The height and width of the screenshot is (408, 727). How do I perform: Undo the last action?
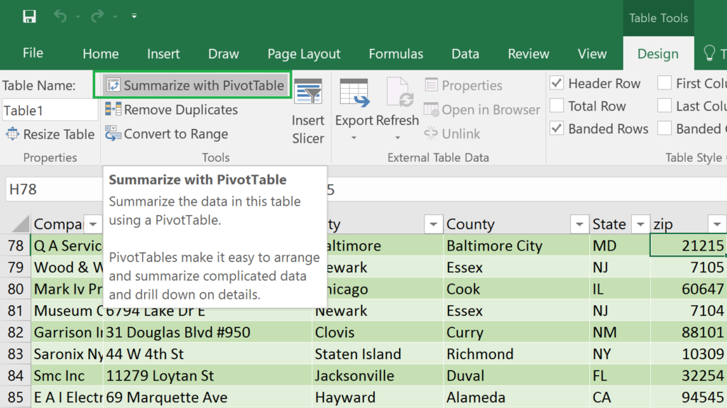pyautogui.click(x=60, y=16)
